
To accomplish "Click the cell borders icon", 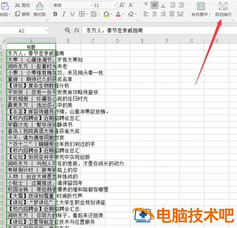I will coord(82,14).
